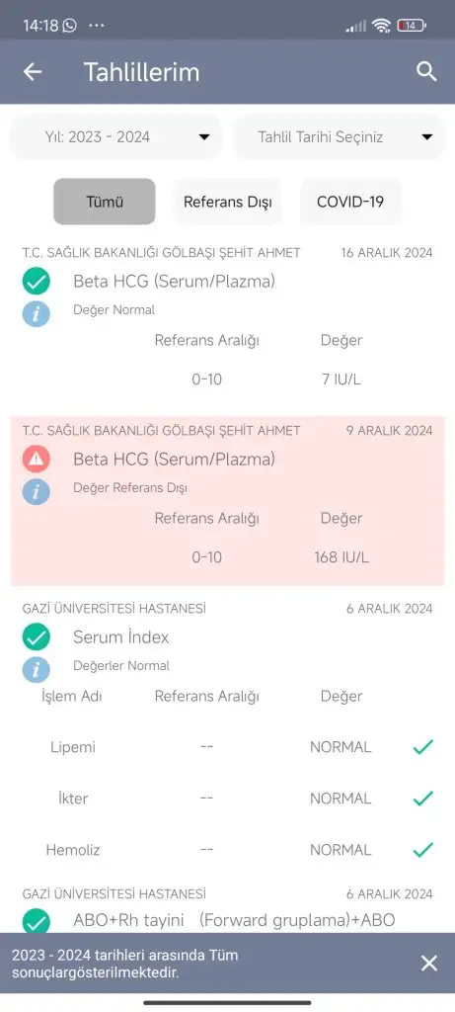Tap green check icon beside Serum İndex
This screenshot has height=1012, width=455.
pos(37,637)
